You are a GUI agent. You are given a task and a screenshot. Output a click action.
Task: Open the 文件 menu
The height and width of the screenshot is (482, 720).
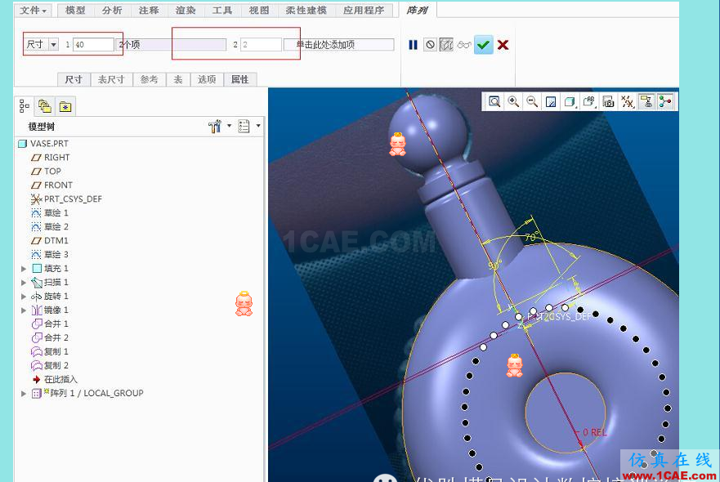33,10
